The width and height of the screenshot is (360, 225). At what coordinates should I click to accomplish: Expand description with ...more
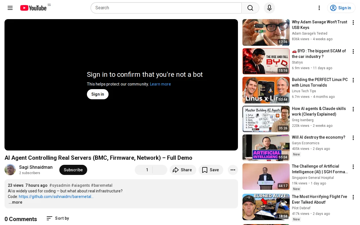(15, 202)
